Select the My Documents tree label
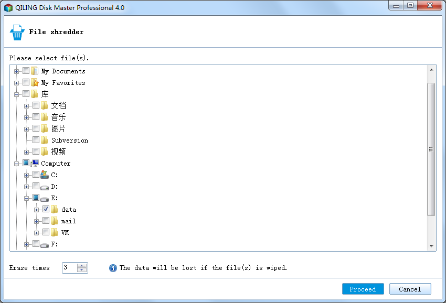 click(x=63, y=71)
